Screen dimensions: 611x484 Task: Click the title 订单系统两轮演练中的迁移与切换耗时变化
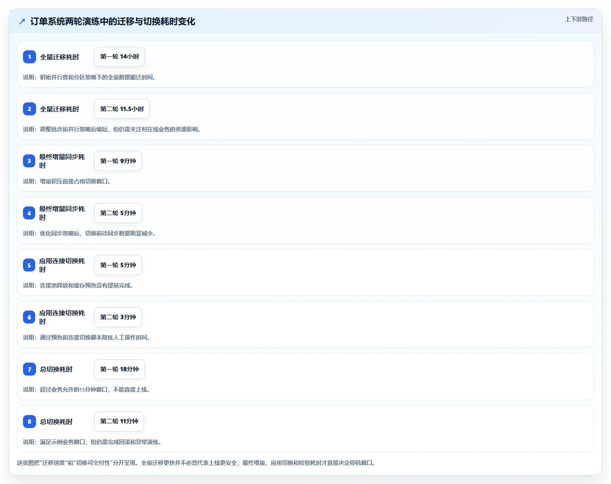pos(113,21)
